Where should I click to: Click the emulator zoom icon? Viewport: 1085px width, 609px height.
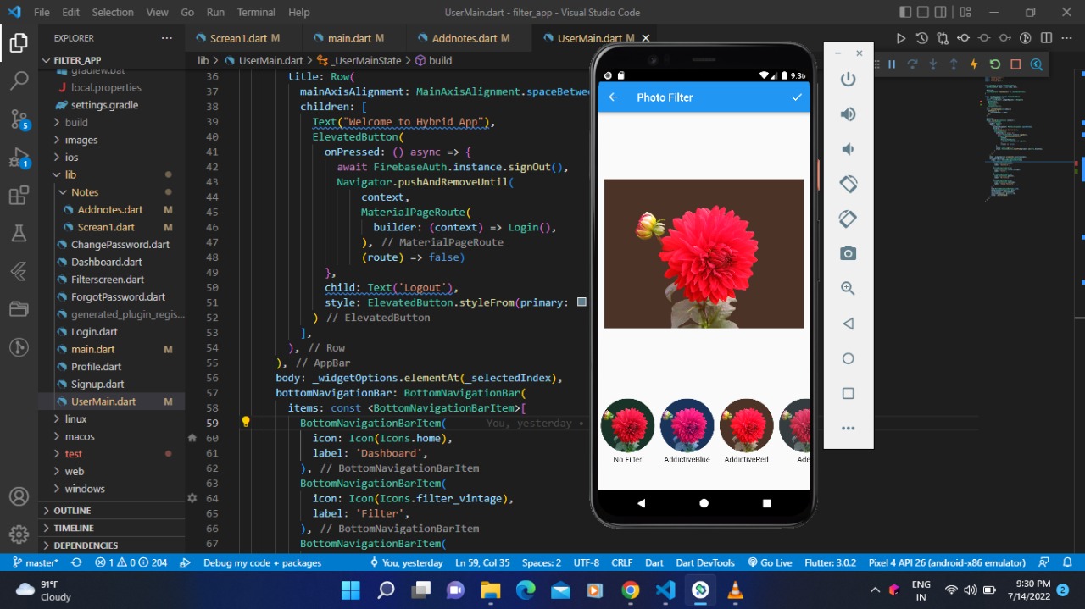click(x=848, y=288)
